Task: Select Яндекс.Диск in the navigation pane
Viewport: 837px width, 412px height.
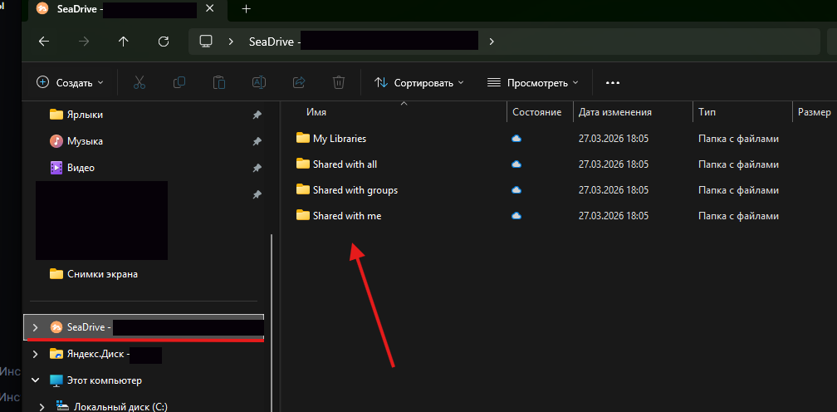Action: (x=98, y=353)
